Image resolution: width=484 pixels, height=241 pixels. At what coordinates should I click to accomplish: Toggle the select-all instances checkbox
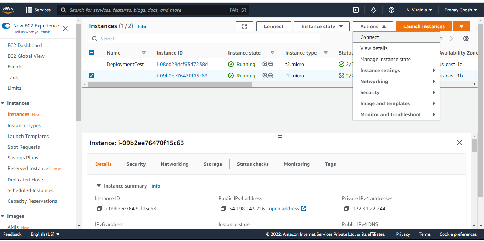[x=91, y=53]
